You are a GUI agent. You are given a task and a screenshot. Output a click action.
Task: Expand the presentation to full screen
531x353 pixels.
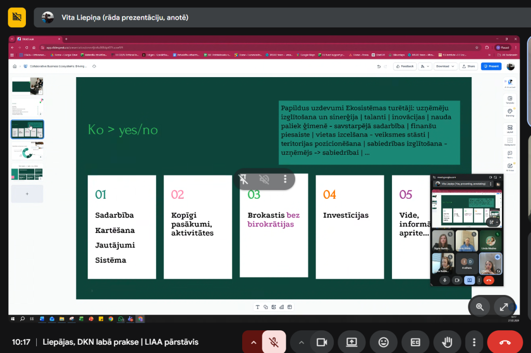(504, 307)
